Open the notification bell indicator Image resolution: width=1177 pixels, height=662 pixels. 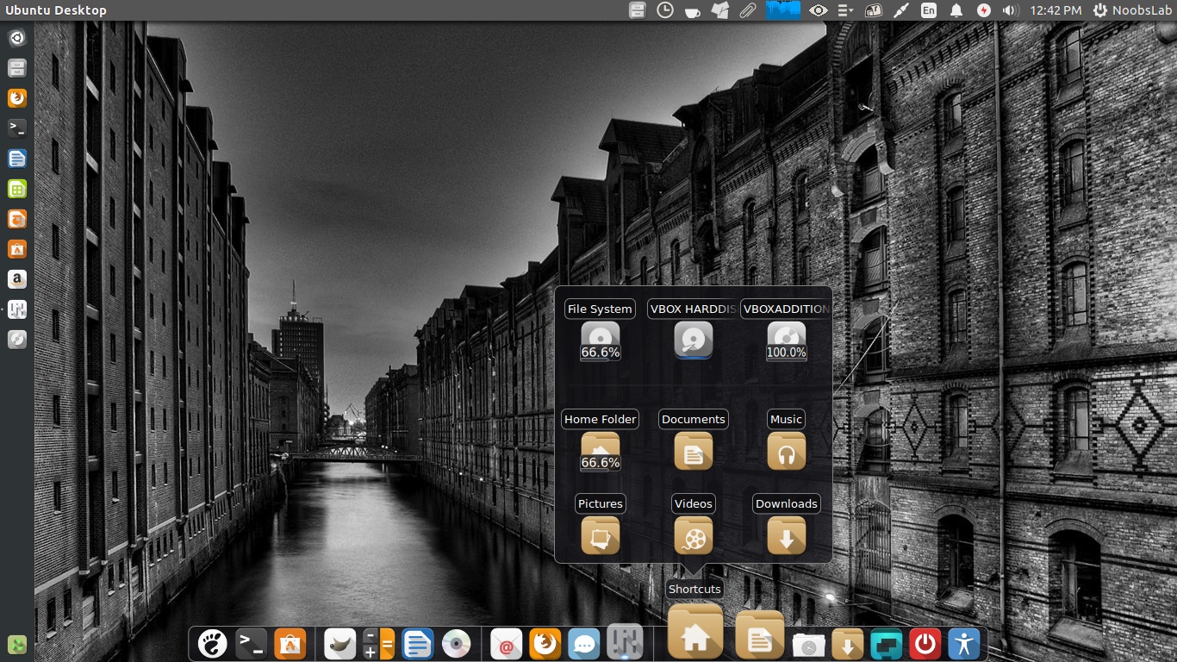[x=956, y=10]
